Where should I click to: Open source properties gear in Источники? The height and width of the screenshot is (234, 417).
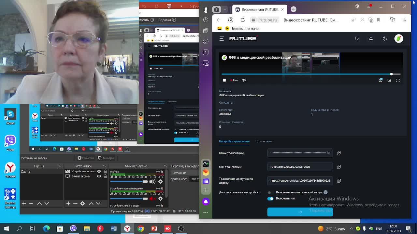(x=82, y=203)
